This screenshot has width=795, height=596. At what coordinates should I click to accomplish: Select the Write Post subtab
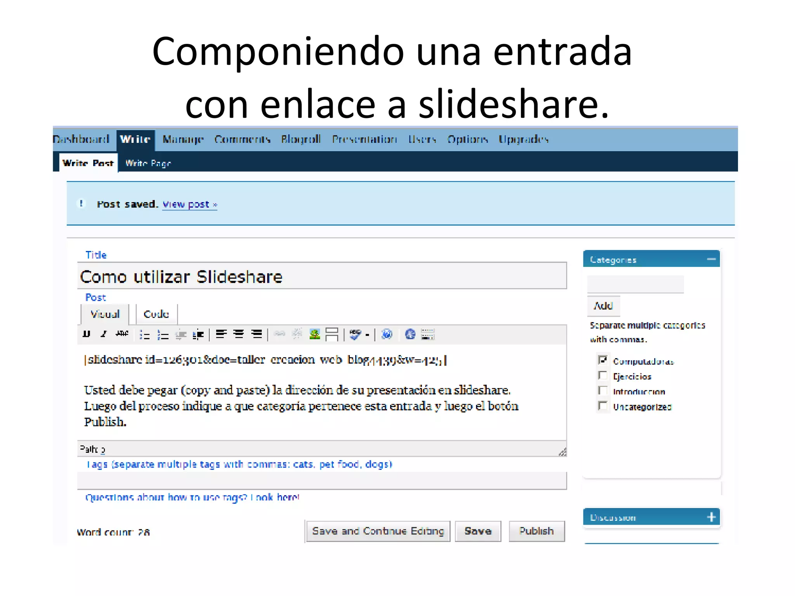(x=88, y=163)
